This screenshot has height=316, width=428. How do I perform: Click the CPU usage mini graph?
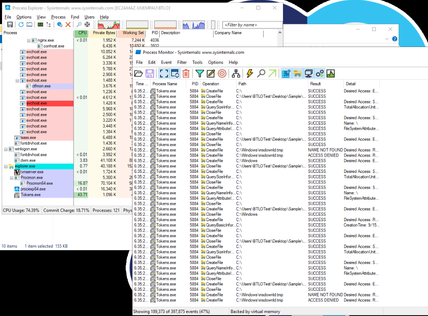coord(109,25)
